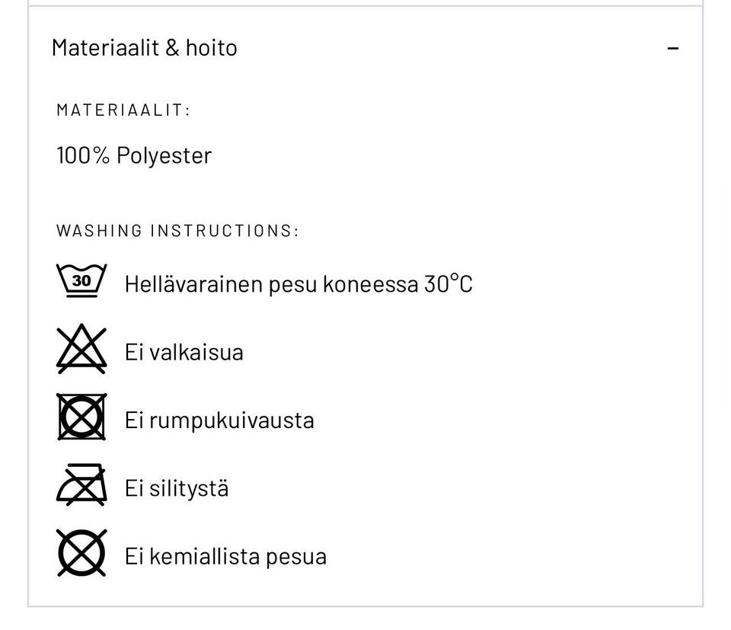
Task: Click the 30°C gentle wash symbol icon
Action: 81,279
